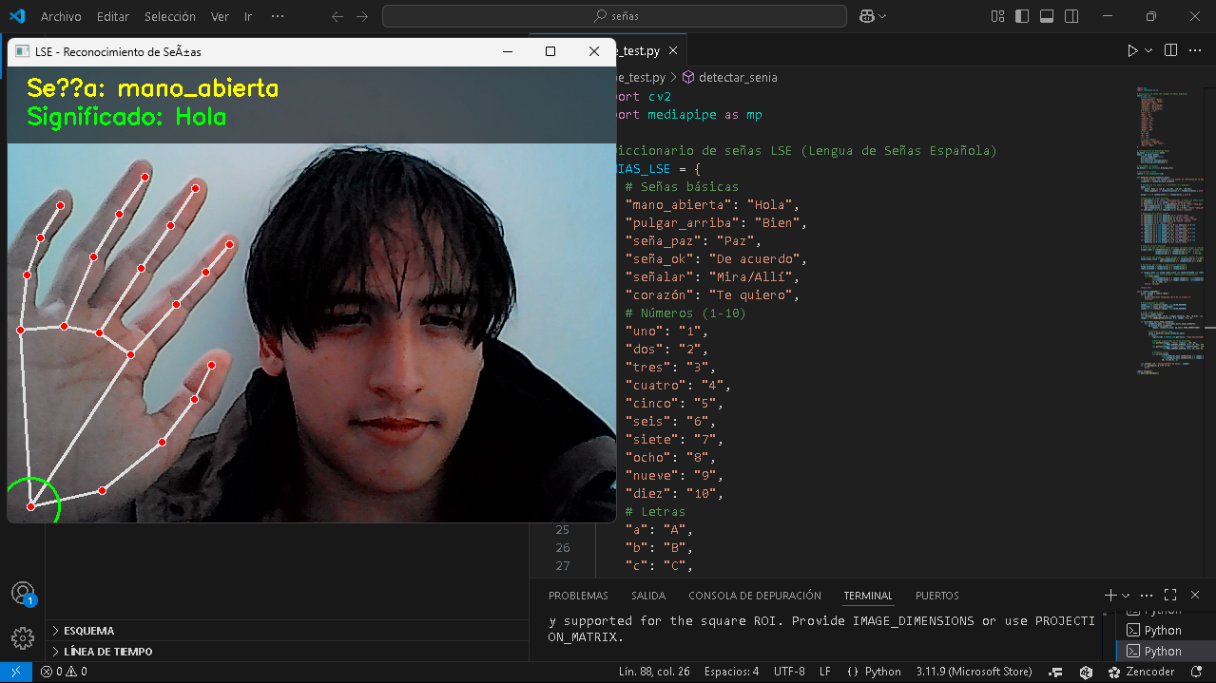
Task: Click the señas command center search box
Action: [614, 16]
